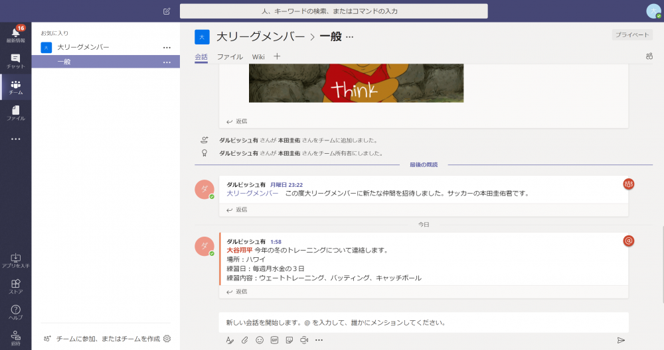Attach a file with the paperclip icon
This screenshot has height=350, width=664.
pos(244,340)
